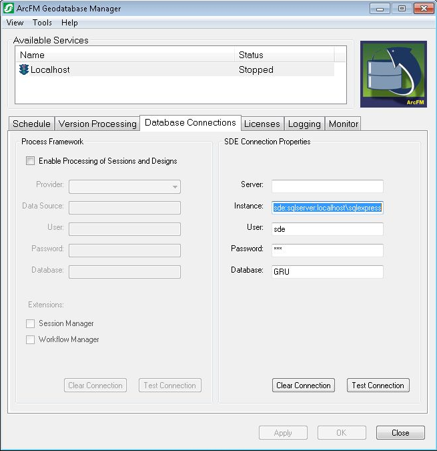This screenshot has width=437, height=451.
Task: Switch to the Licenses tab
Action: 262,124
